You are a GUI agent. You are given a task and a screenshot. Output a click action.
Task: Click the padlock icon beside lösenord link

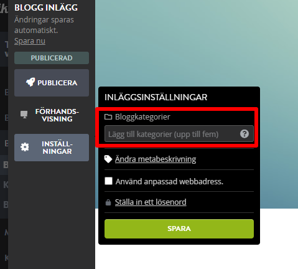pos(108,202)
